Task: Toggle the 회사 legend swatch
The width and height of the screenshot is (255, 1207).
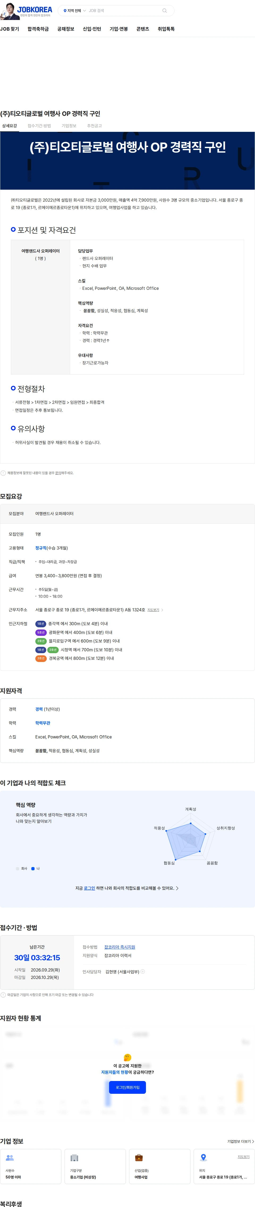Action: point(18,868)
